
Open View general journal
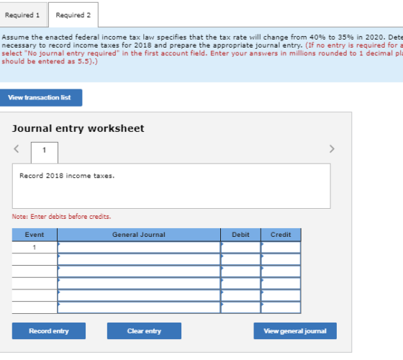tap(295, 331)
